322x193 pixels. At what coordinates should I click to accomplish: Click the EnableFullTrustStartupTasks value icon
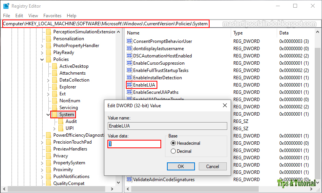pos(129,70)
